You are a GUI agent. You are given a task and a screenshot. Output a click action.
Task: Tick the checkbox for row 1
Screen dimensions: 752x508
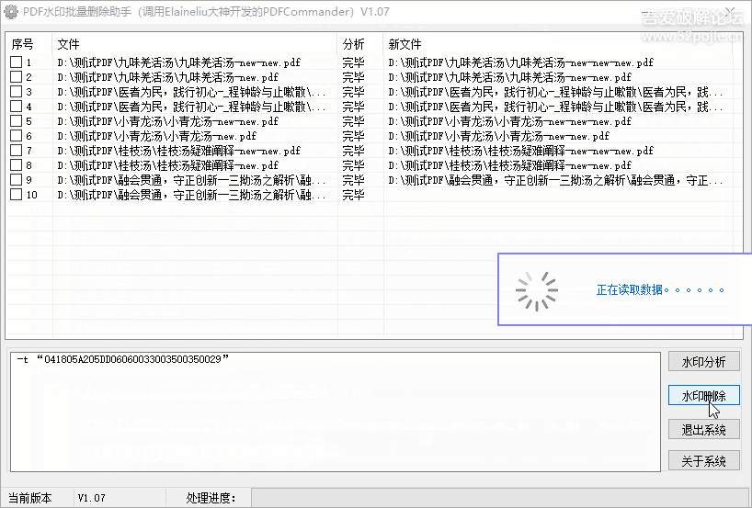[17, 62]
